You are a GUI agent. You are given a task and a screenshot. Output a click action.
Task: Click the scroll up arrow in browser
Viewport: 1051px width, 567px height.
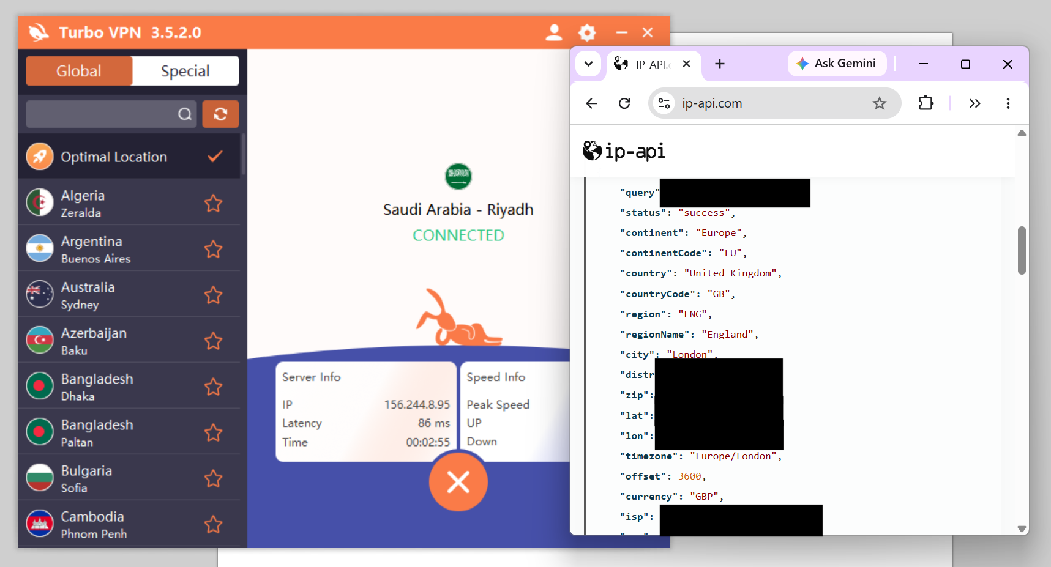click(1022, 133)
